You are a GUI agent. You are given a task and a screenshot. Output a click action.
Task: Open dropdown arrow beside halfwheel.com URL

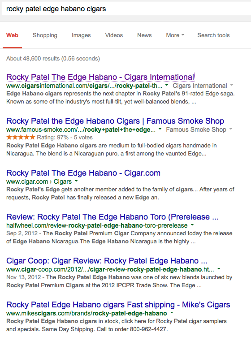click(x=192, y=225)
